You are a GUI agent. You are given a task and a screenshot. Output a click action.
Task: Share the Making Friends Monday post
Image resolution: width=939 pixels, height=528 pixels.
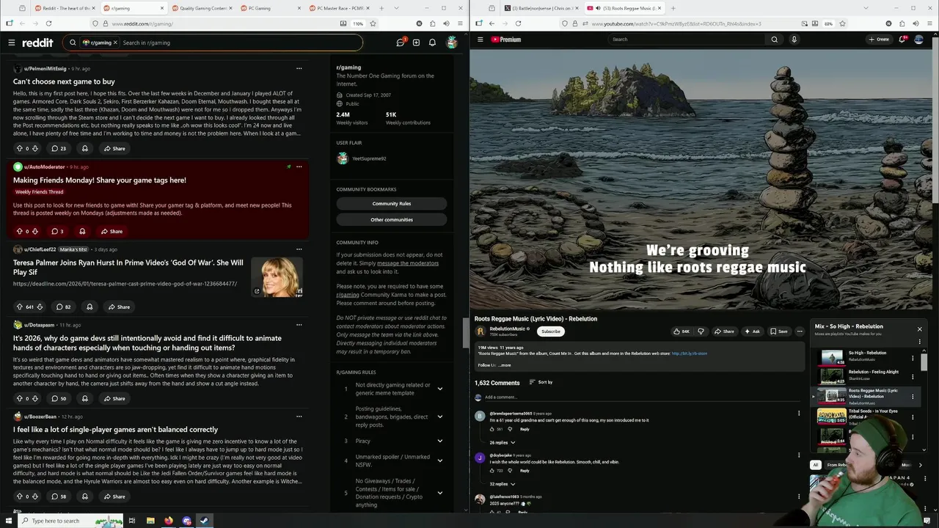(112, 231)
